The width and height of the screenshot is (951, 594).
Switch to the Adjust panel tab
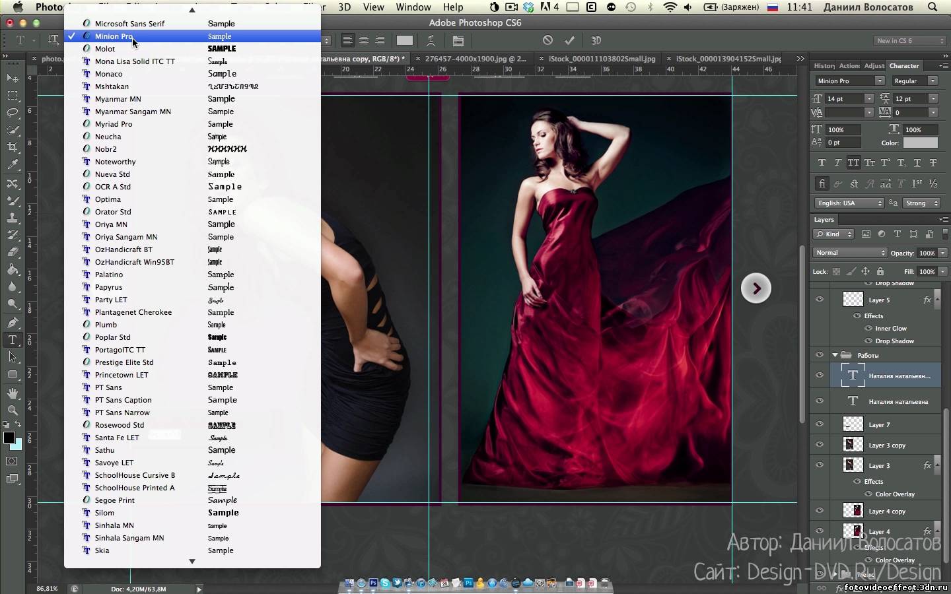pyautogui.click(x=874, y=66)
